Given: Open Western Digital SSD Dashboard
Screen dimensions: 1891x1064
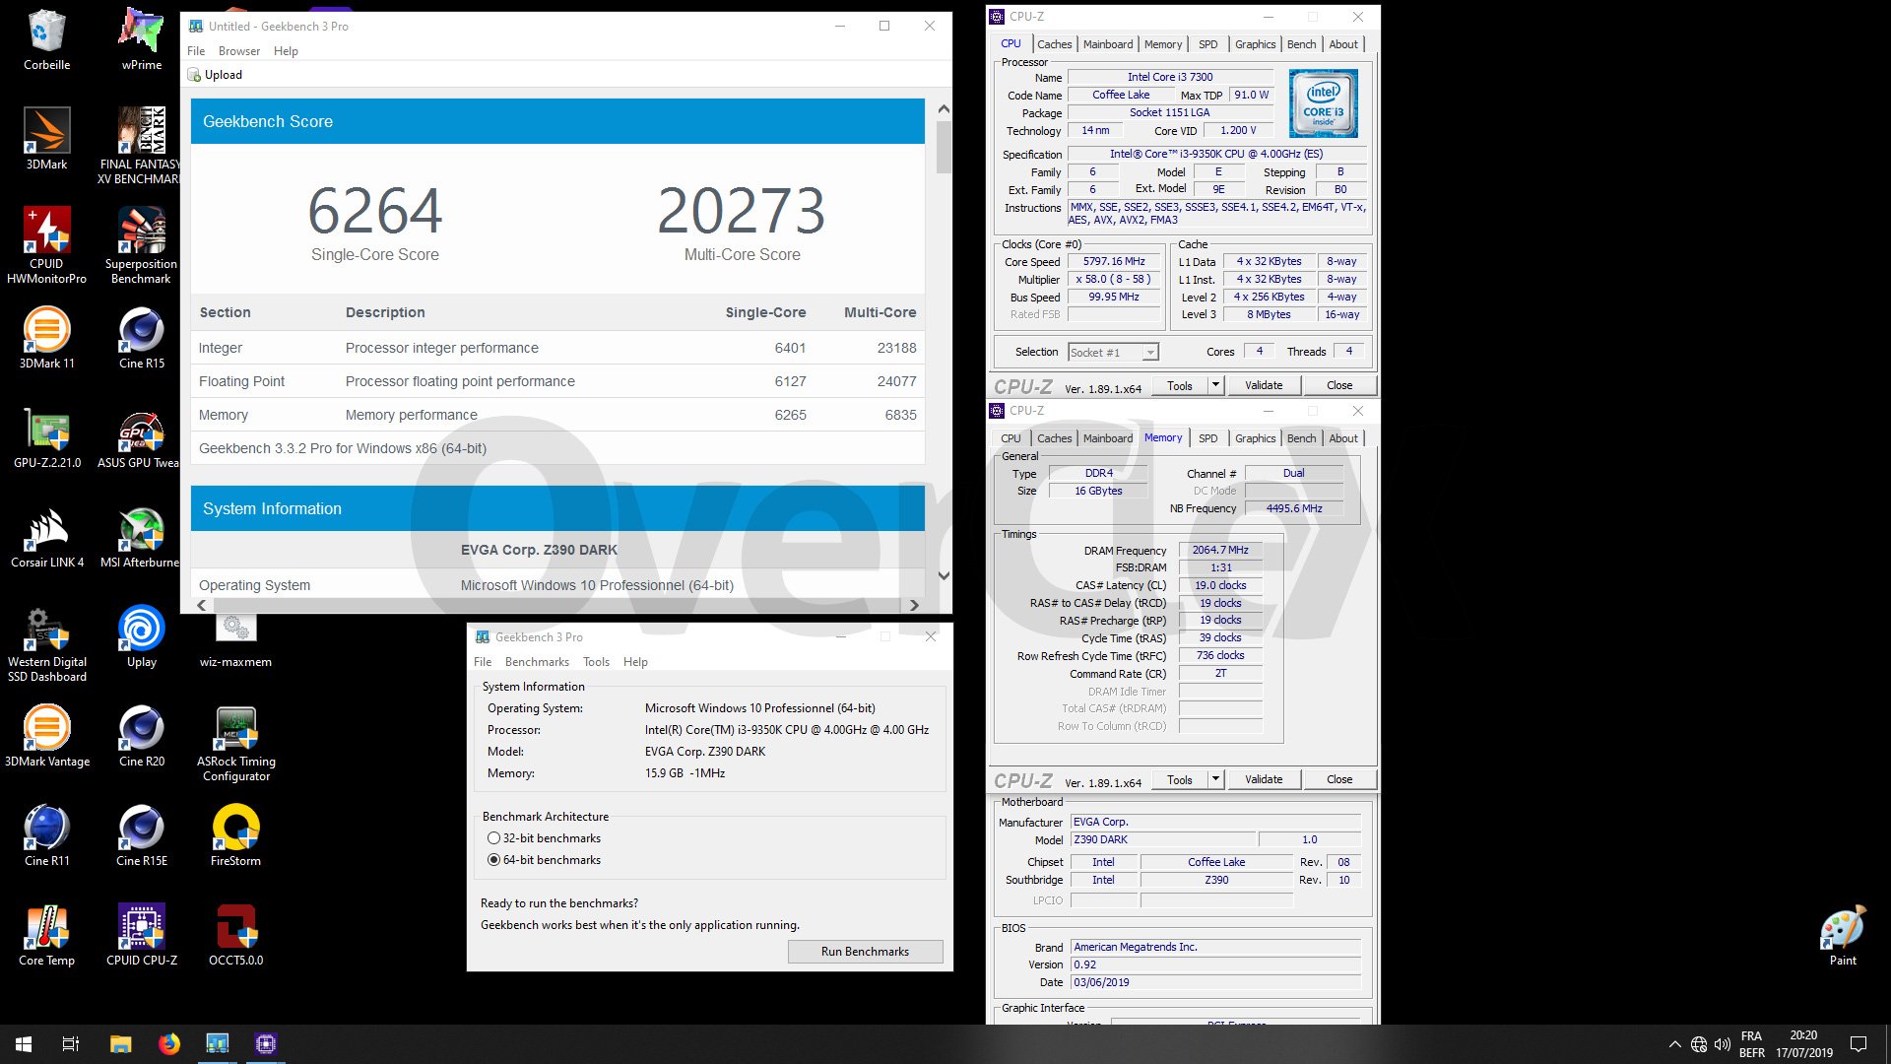Looking at the screenshot, I should (46, 643).
